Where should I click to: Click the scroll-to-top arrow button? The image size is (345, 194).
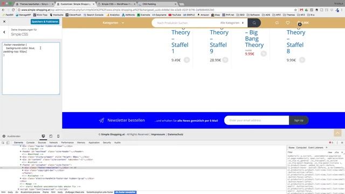tap(337, 133)
